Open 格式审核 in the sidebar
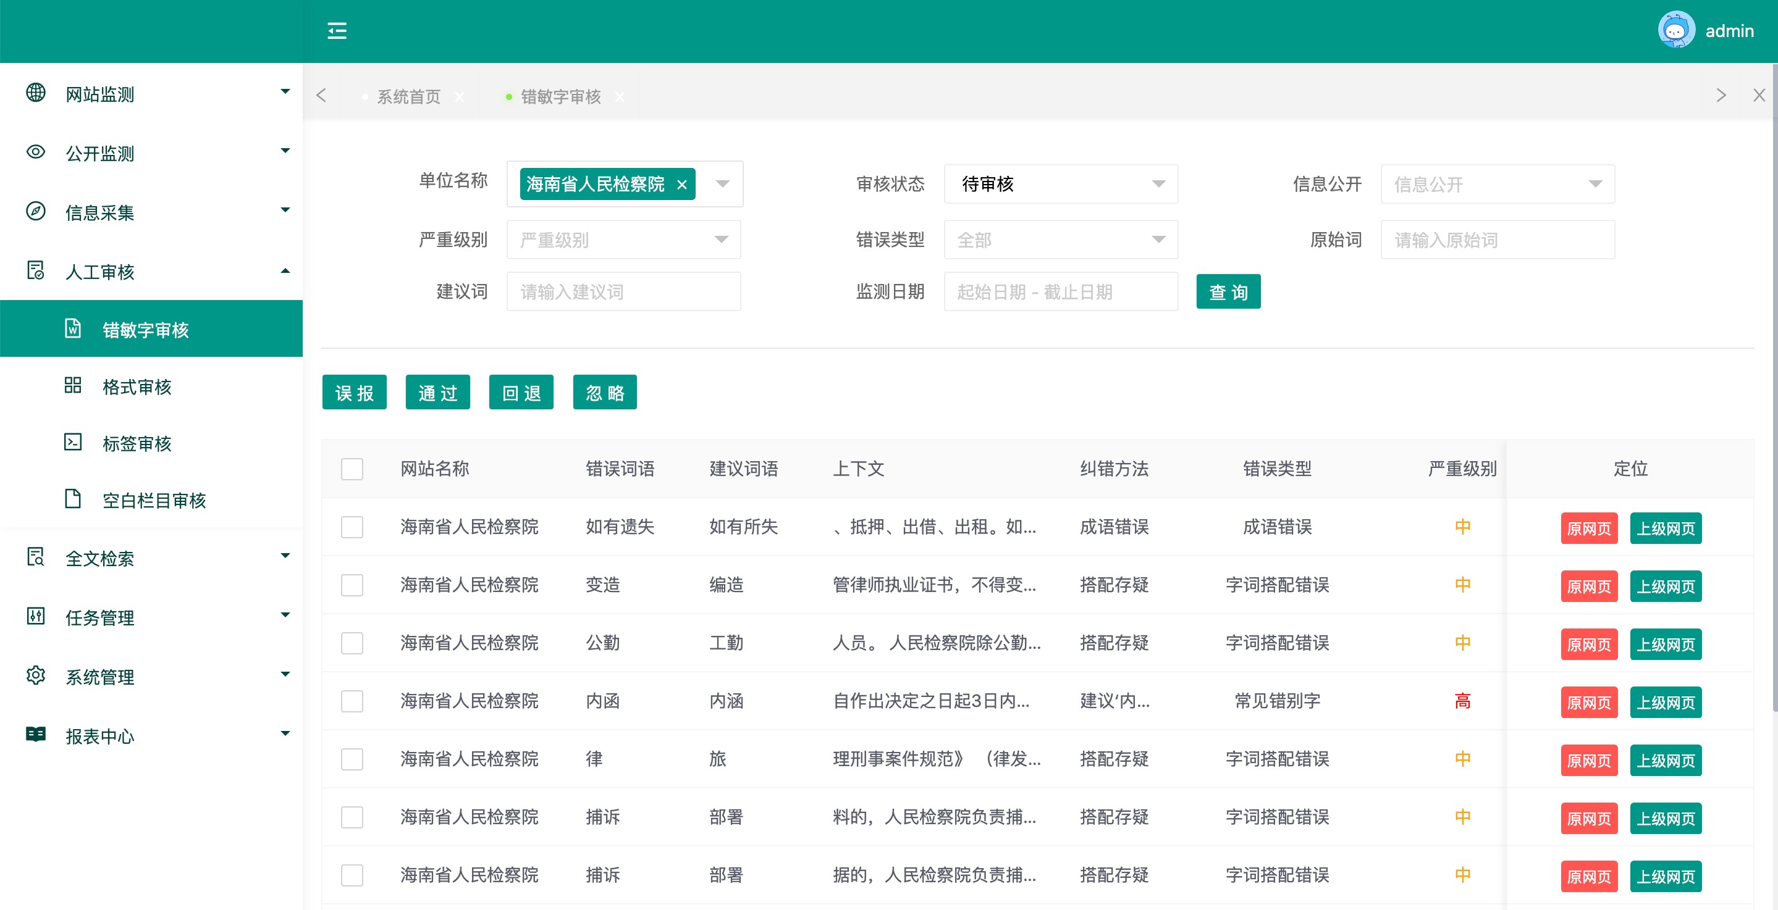Viewport: 1778px width, 910px height. 151,386
